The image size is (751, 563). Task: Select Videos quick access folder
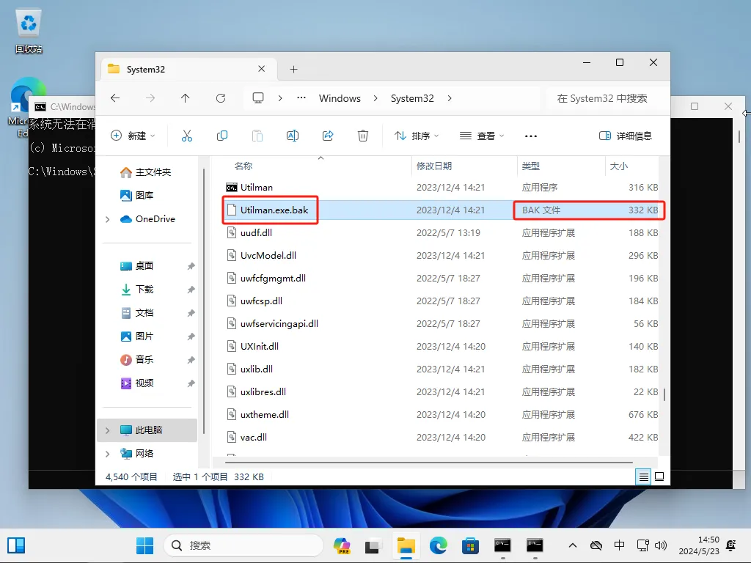click(137, 383)
